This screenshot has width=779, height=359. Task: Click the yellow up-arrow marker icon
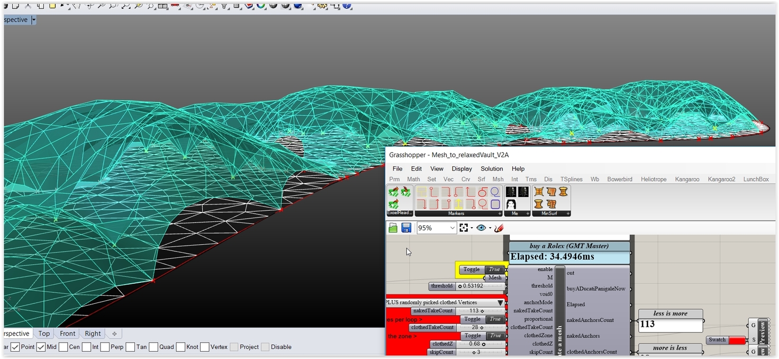pos(458,204)
